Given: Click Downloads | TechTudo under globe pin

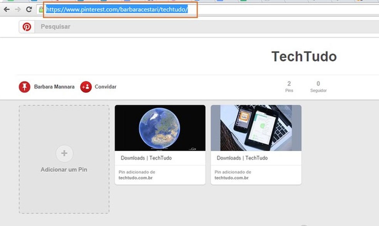Looking at the screenshot, I should [146, 158].
